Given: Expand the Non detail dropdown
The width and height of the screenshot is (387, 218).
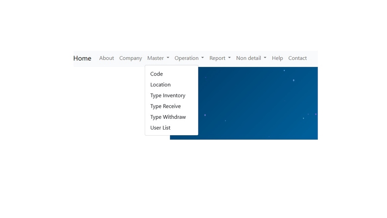Looking at the screenshot, I should pos(251,58).
